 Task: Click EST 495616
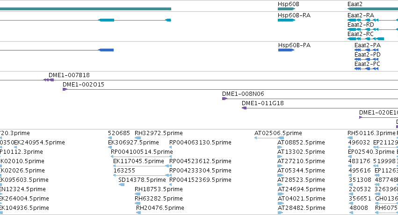tap(360, 171)
